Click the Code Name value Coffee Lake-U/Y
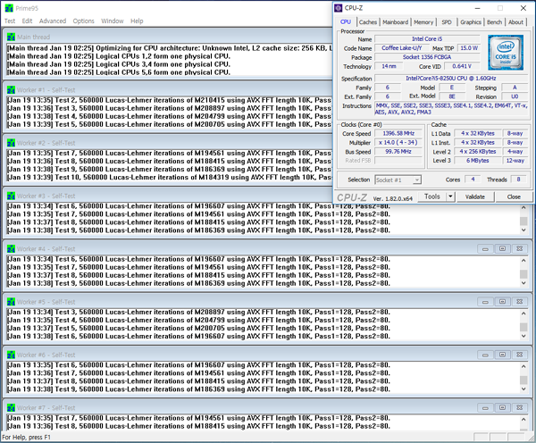Viewport: 536px width, 443px height. click(x=402, y=48)
